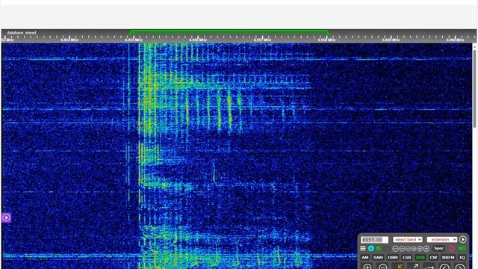Click the orange inward-arrow max zoom button
478x269 pixels.
(399, 267)
